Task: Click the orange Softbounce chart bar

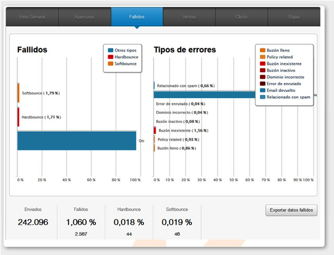Action: click(x=18, y=93)
